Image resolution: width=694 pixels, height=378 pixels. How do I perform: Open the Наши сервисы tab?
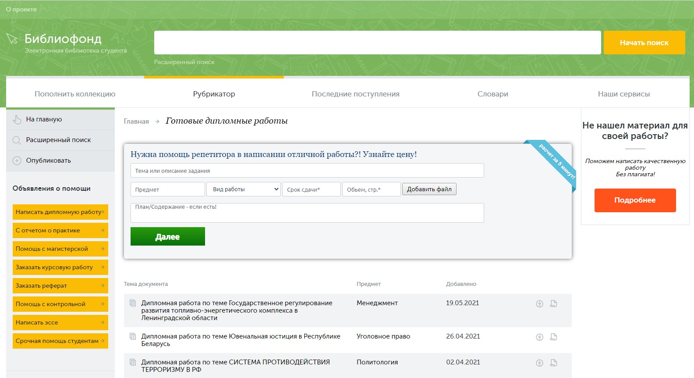point(624,94)
